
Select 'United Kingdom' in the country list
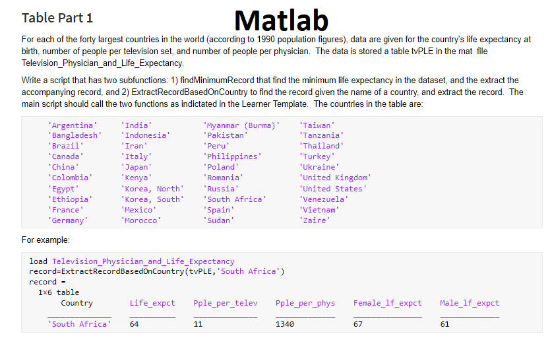pyautogui.click(x=336, y=178)
